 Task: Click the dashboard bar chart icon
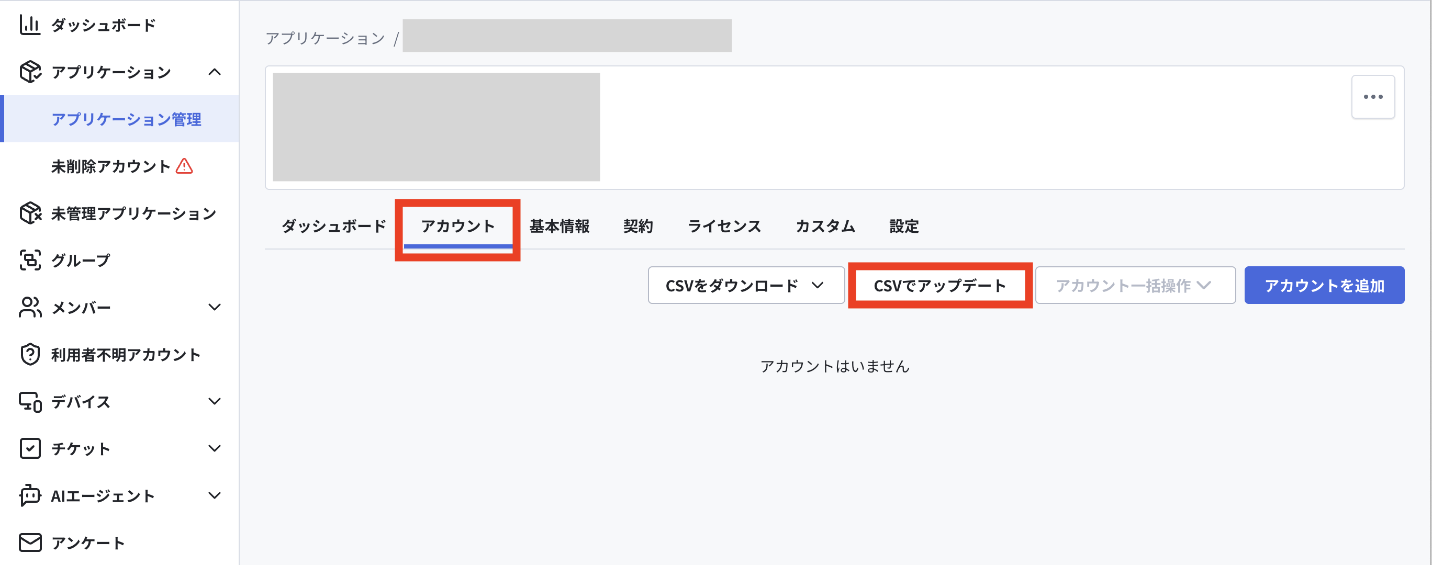coord(30,25)
